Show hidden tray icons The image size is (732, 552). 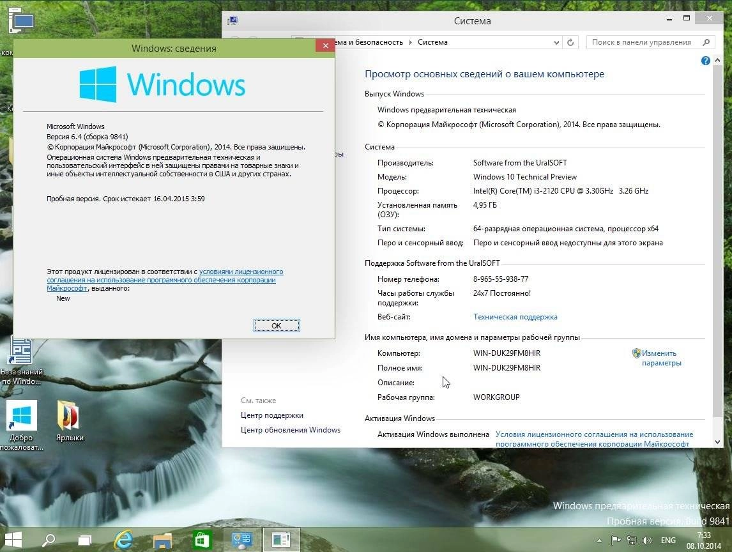599,540
